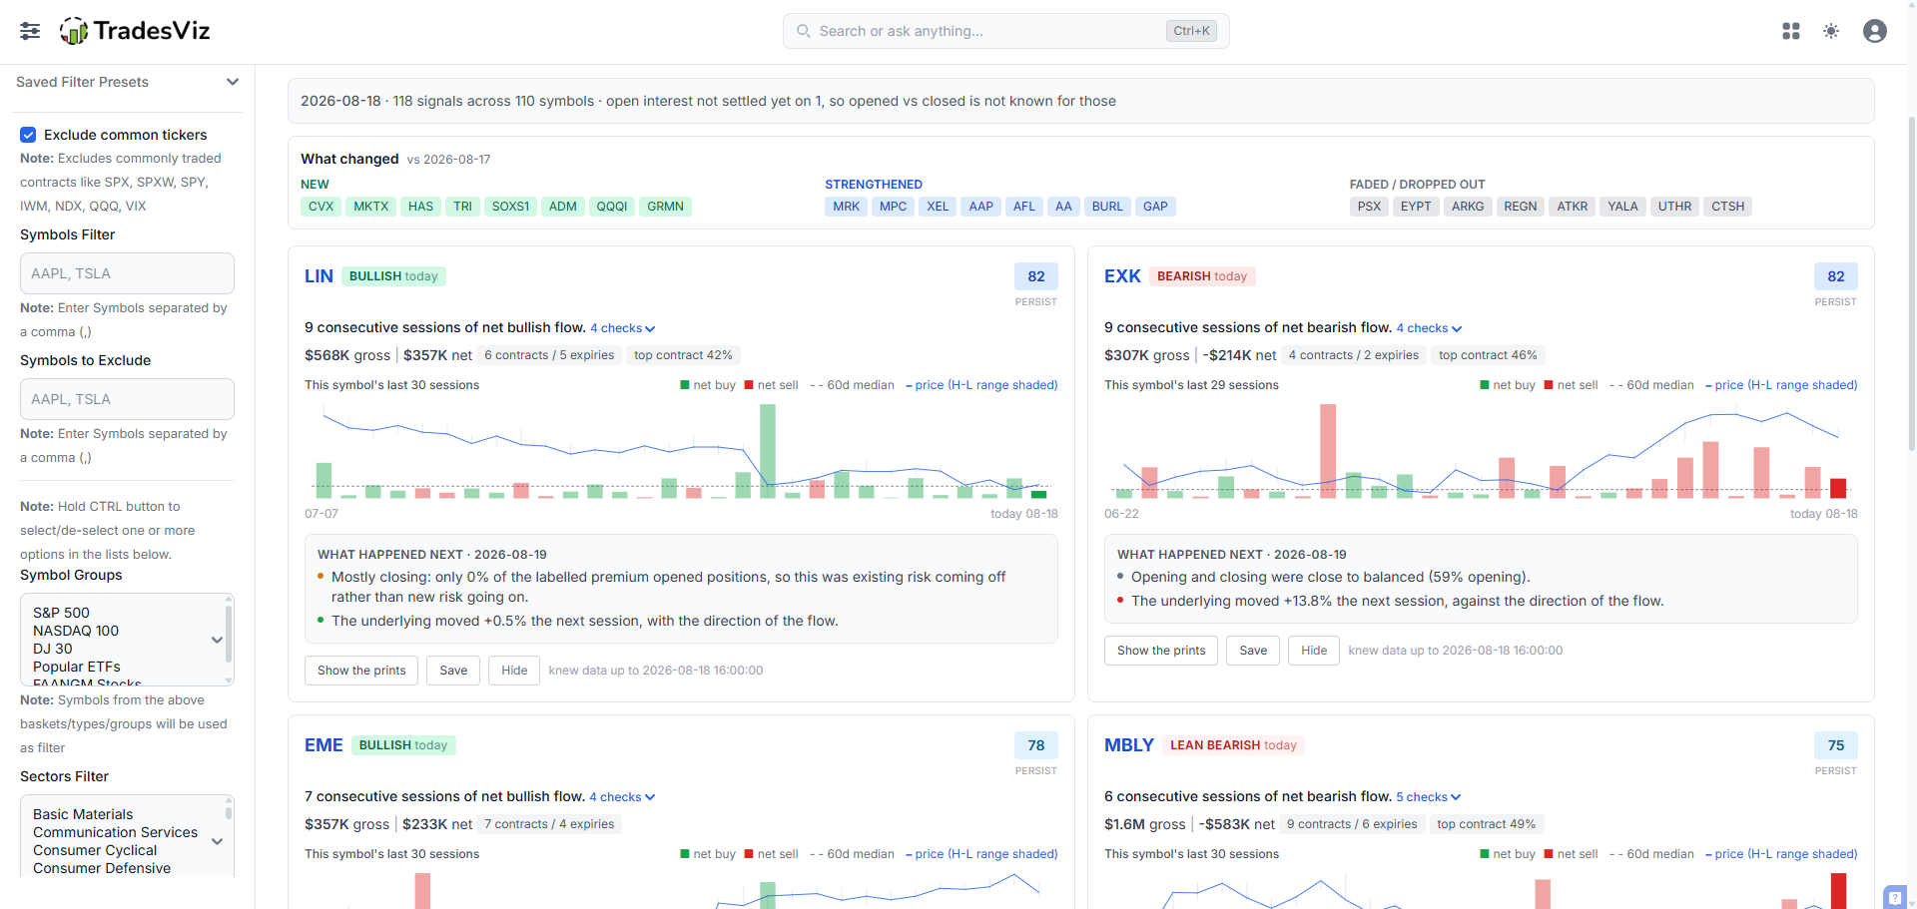Click the Symbols Filter input field
The width and height of the screenshot is (1917, 909).
pyautogui.click(x=127, y=273)
